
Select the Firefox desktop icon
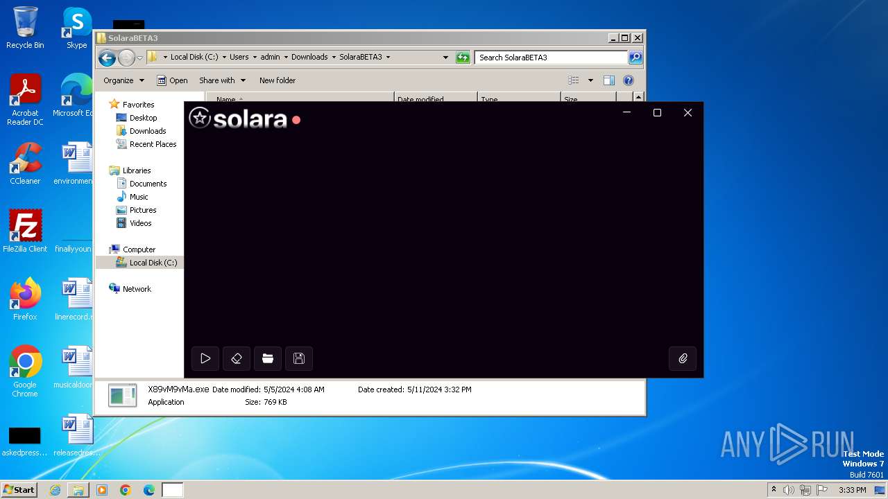point(25,299)
